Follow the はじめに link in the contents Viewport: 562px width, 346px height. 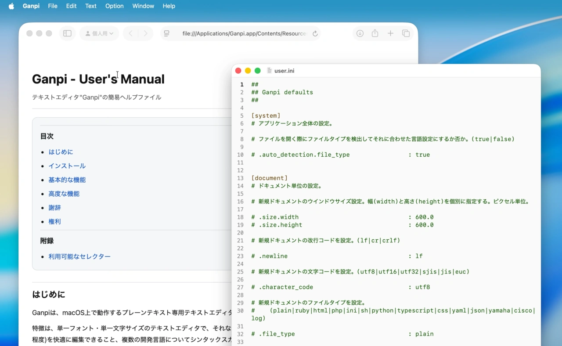(x=61, y=152)
